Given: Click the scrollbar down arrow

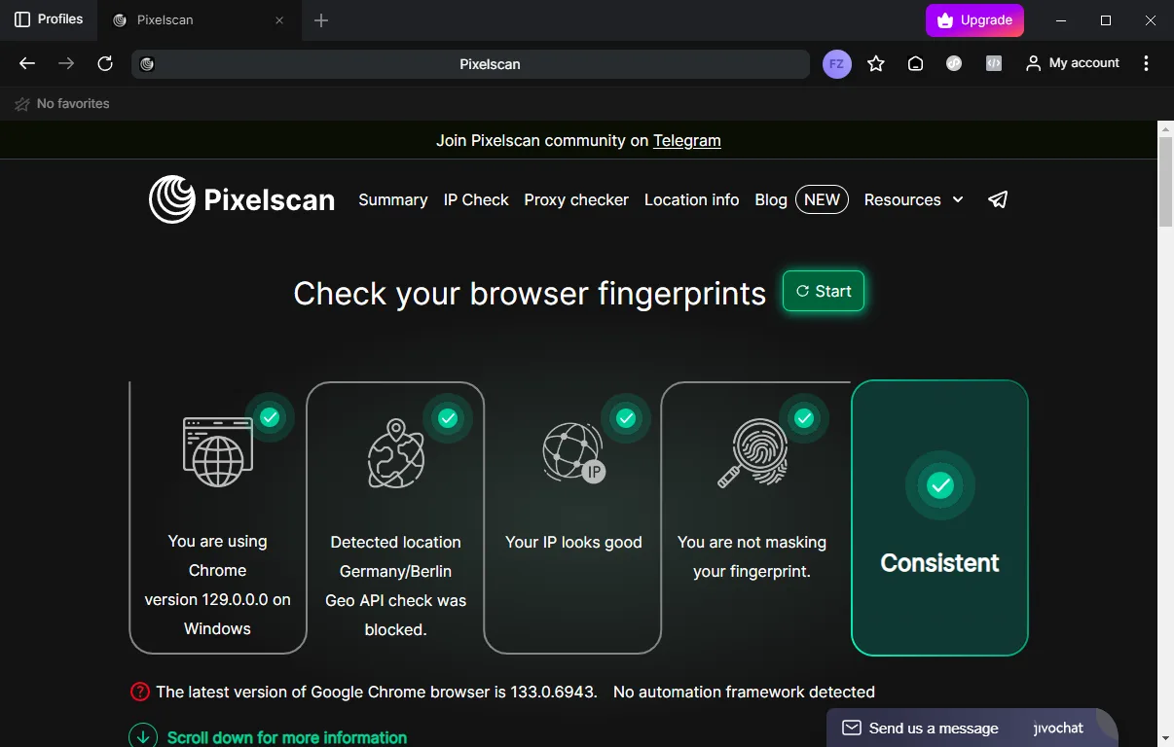Looking at the screenshot, I should coord(1165,738).
